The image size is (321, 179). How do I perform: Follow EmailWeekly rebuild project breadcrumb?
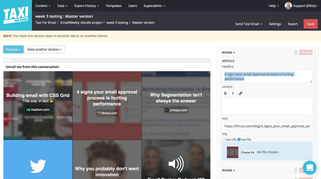(81, 22)
